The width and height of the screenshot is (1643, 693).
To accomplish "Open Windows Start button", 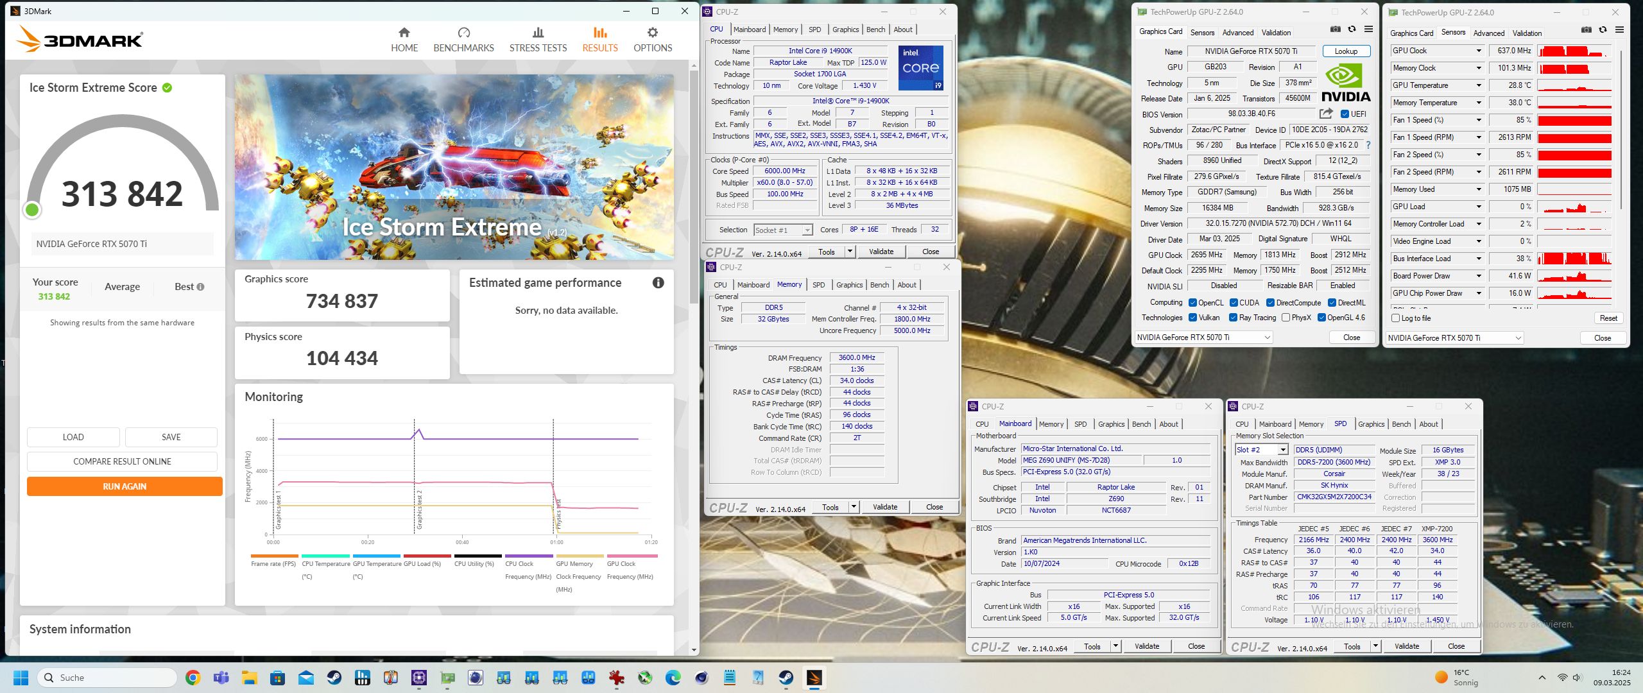I will tap(21, 678).
